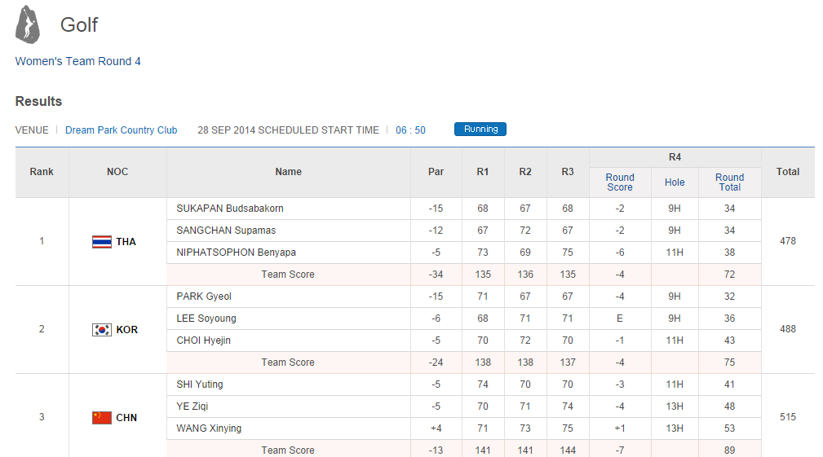Open the Women's Team Round 4 link

pyautogui.click(x=78, y=61)
